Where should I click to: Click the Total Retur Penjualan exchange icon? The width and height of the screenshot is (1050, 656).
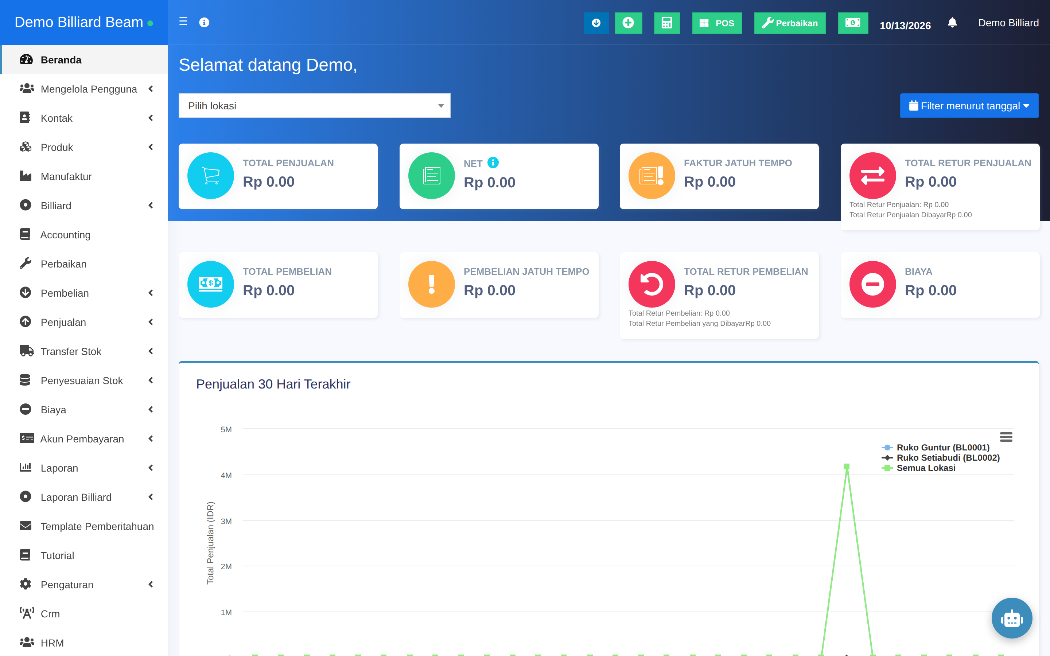[872, 176]
